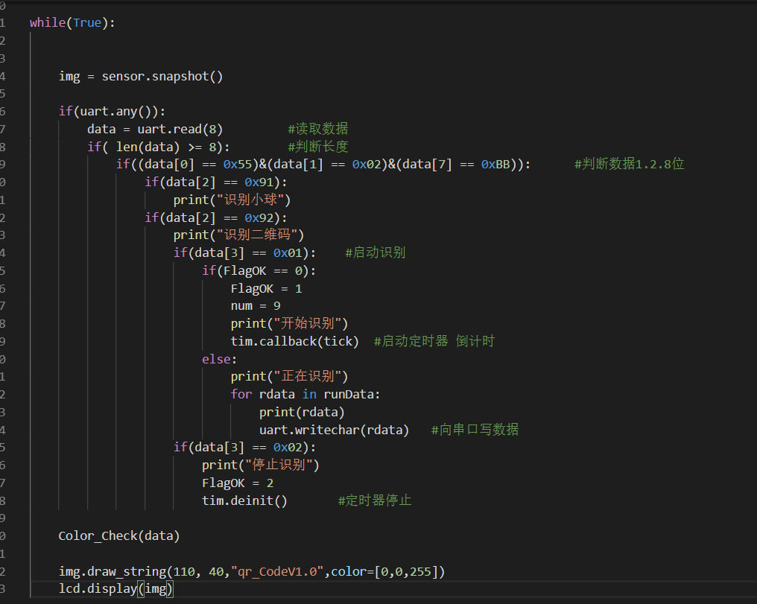Viewport: 757px width, 604px height.
Task: Click "tim.callback(tick)" call
Action: [x=294, y=342]
